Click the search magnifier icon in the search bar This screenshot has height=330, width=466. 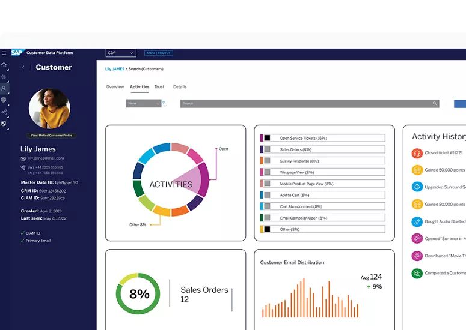435,104
